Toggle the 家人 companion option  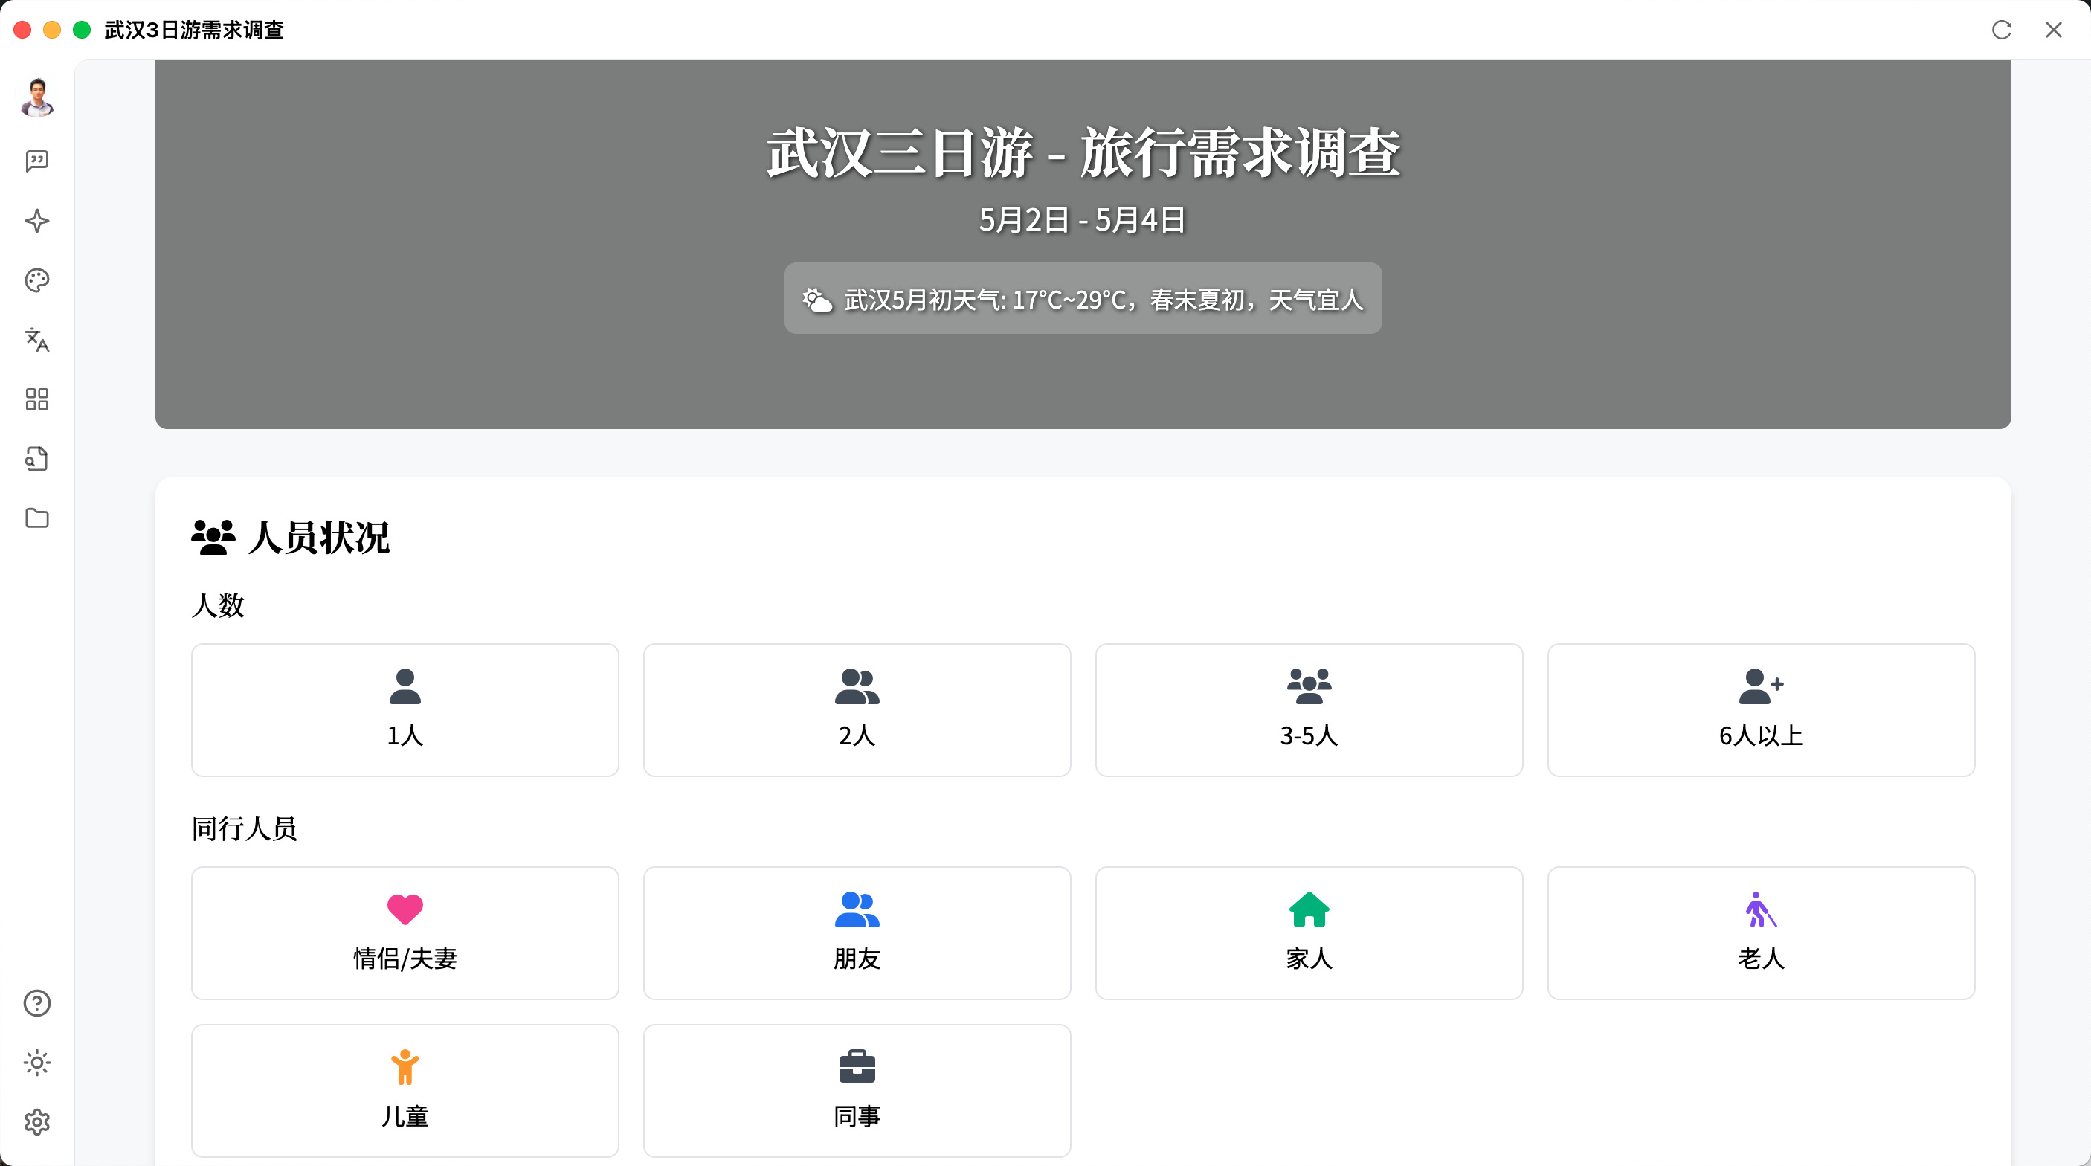coord(1309,934)
